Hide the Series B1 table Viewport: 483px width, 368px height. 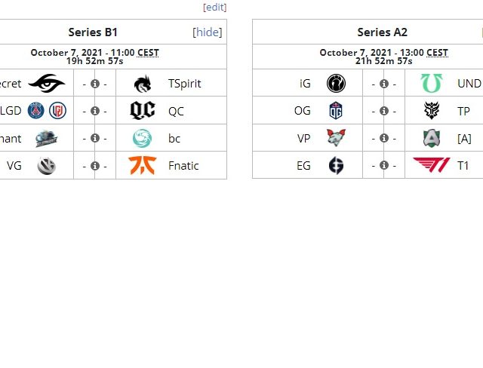208,32
